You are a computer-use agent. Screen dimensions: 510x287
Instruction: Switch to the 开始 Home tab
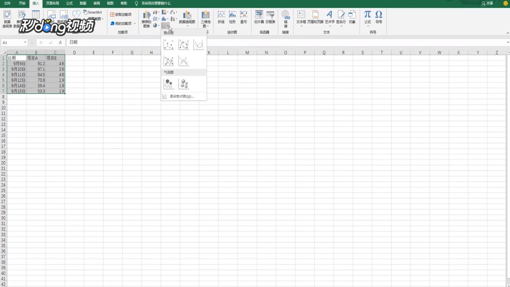22,3
